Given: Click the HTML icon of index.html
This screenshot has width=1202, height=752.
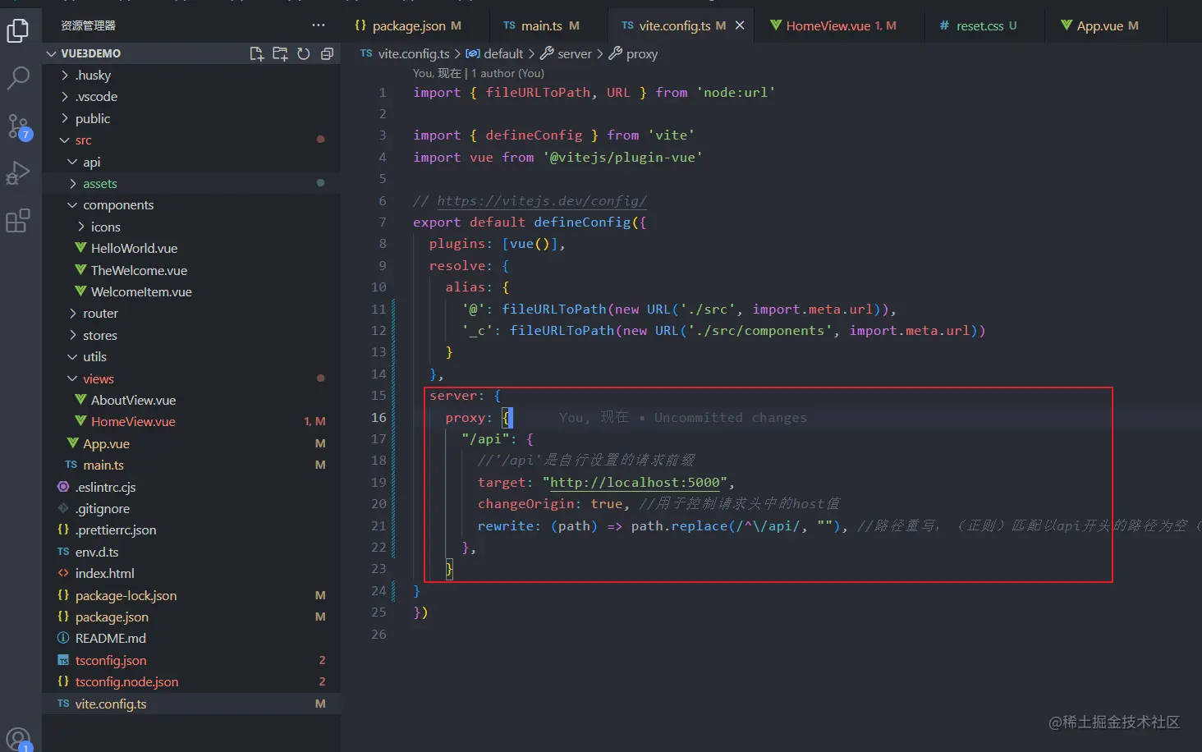Looking at the screenshot, I should 63,573.
